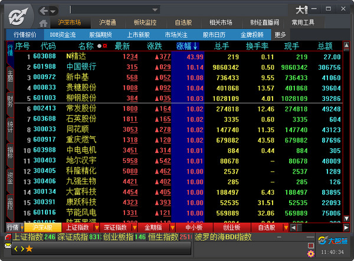This screenshot has width=354, height=261.
Task: Open the 常用工具 tab
Action: point(303,22)
